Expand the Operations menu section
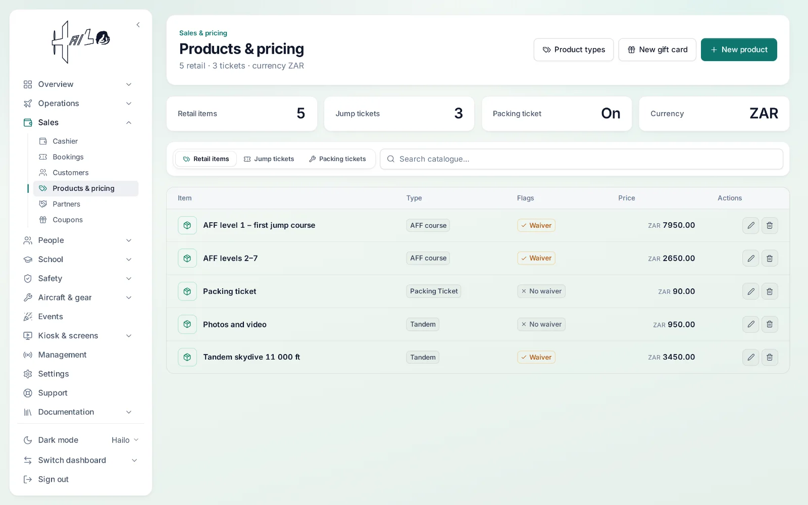Image resolution: width=808 pixels, height=505 pixels. [x=78, y=104]
